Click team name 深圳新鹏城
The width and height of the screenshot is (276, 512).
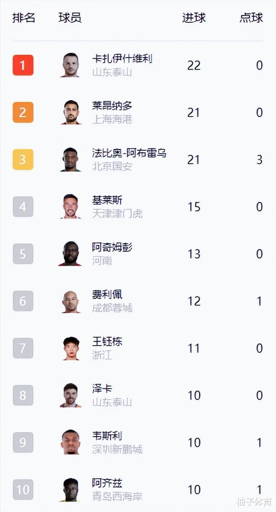(117, 449)
